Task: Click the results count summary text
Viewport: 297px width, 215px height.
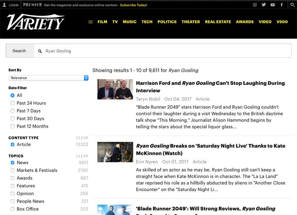Action: [x=145, y=70]
